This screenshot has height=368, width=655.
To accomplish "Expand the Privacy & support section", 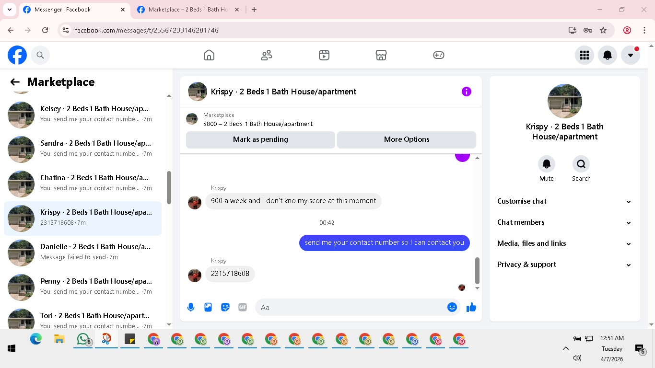I will 564,264.
